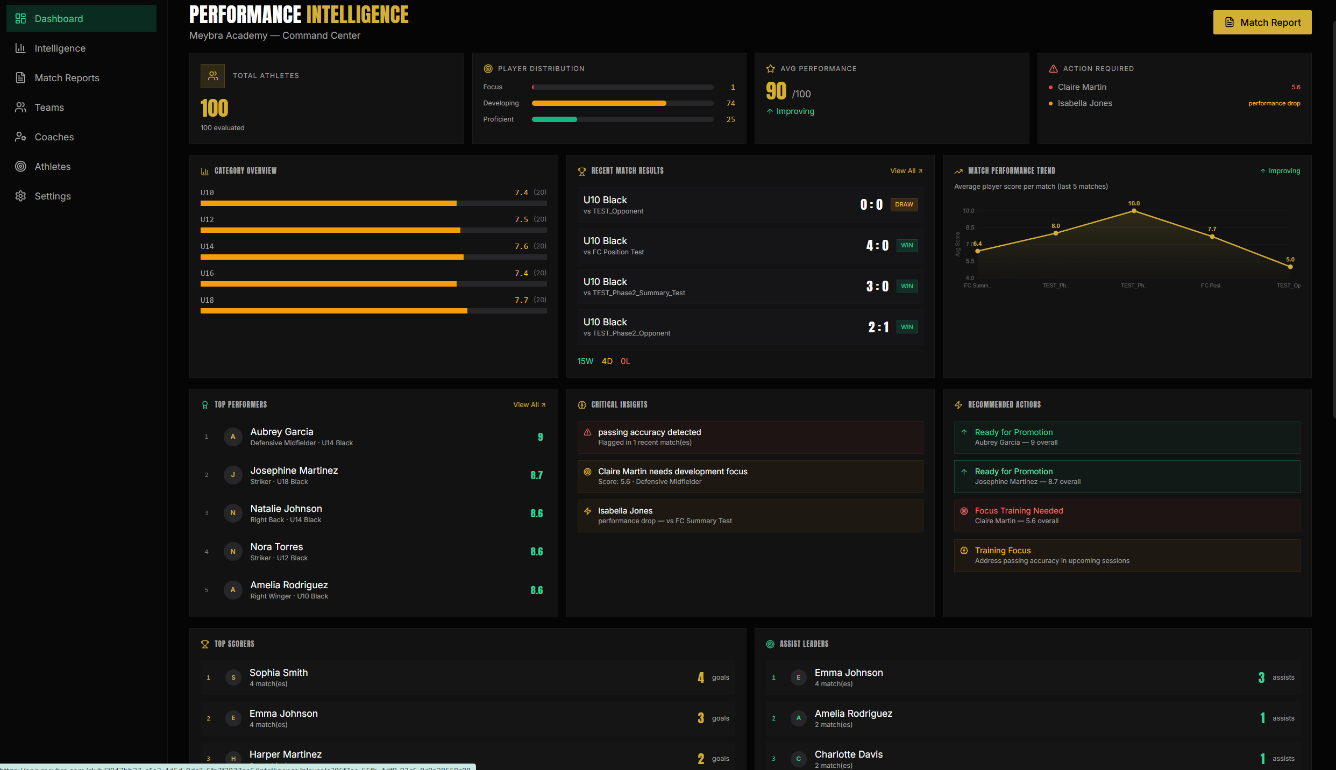1336x770 pixels.
Task: Open the U10 Black vs FC Position Test match
Action: (x=750, y=246)
